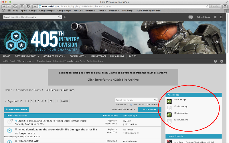Open RobotChicken user profile

coord(204,17)
